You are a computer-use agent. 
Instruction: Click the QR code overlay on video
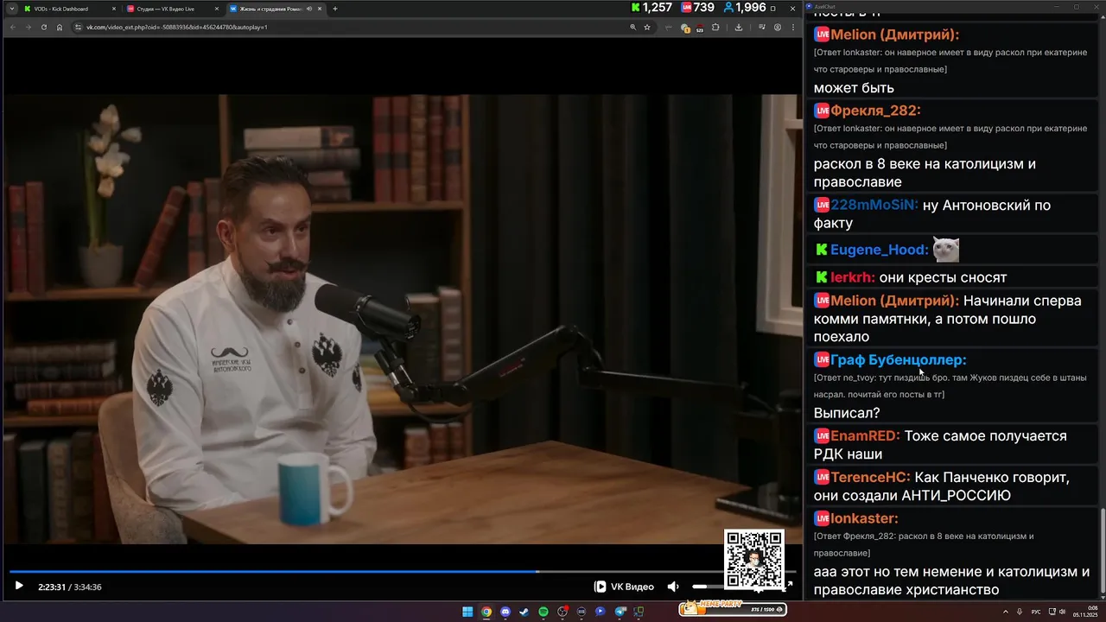click(754, 560)
